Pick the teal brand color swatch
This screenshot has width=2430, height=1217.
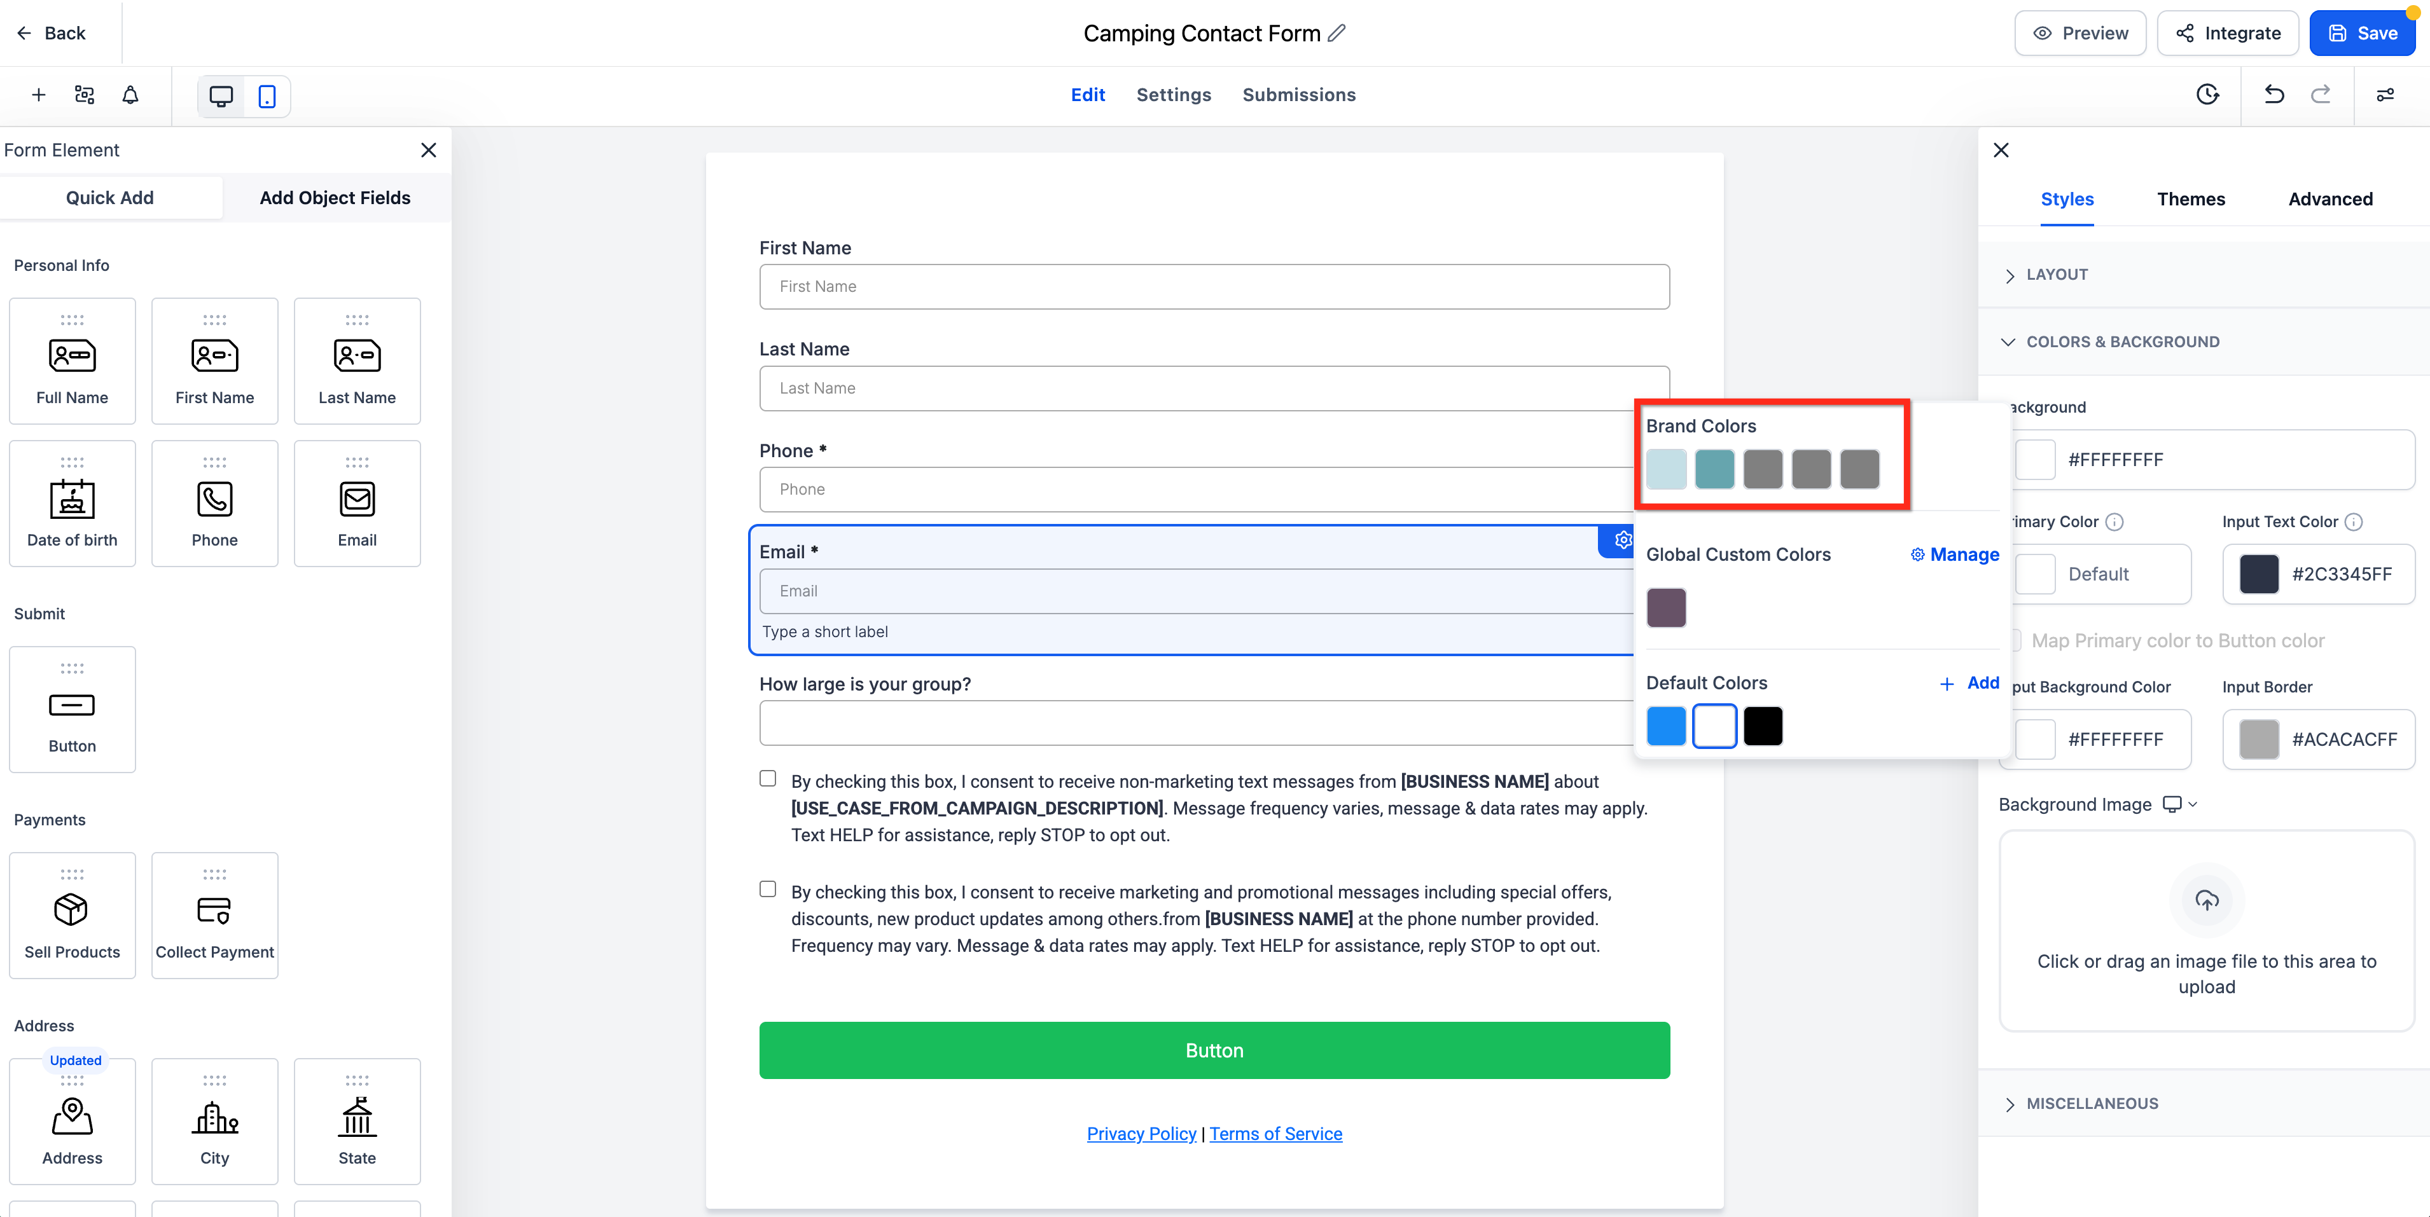coord(1714,469)
